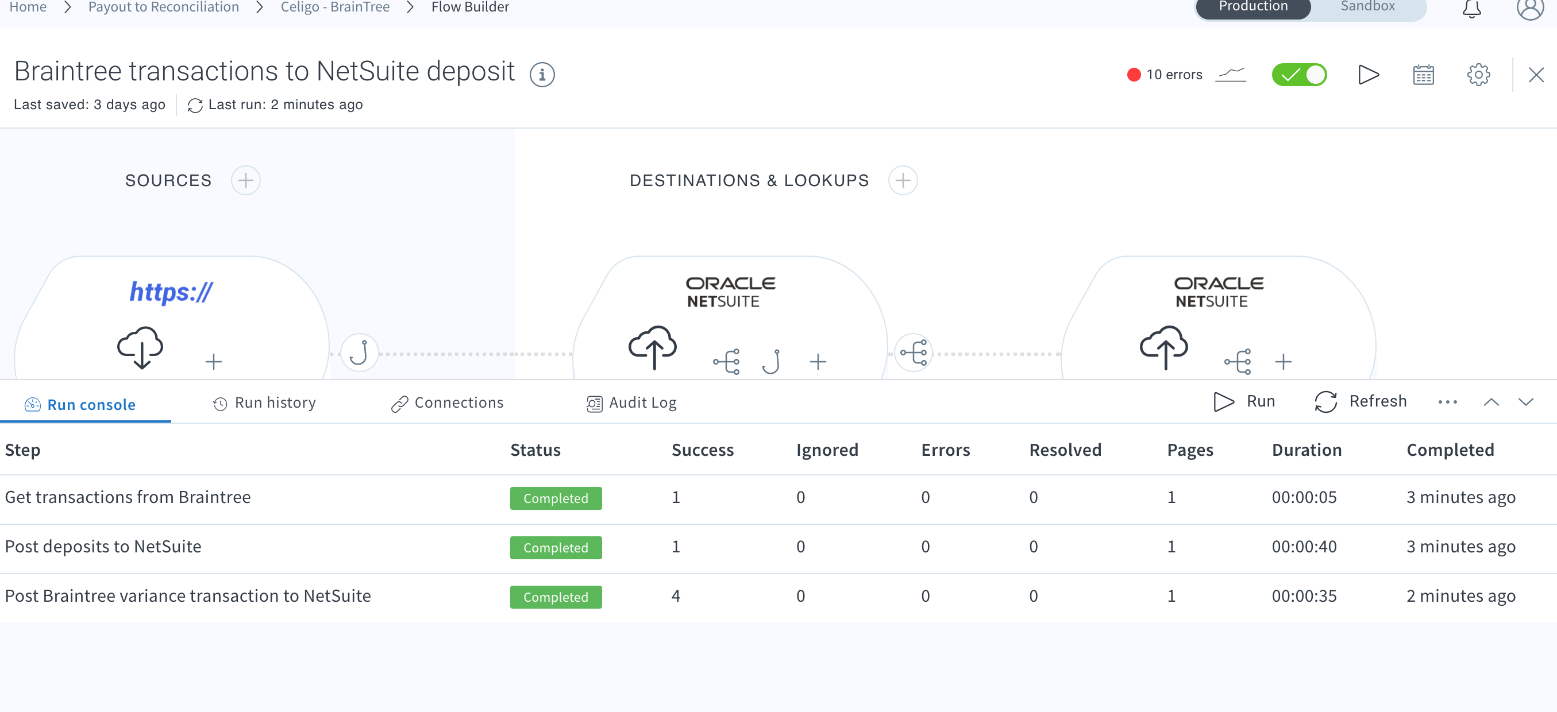Open the flow schedule calendar icon
Screen dimensions: 1557x712
click(x=1424, y=74)
